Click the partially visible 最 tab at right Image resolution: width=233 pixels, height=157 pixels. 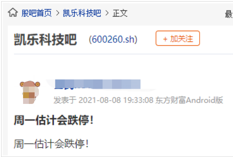point(229,14)
